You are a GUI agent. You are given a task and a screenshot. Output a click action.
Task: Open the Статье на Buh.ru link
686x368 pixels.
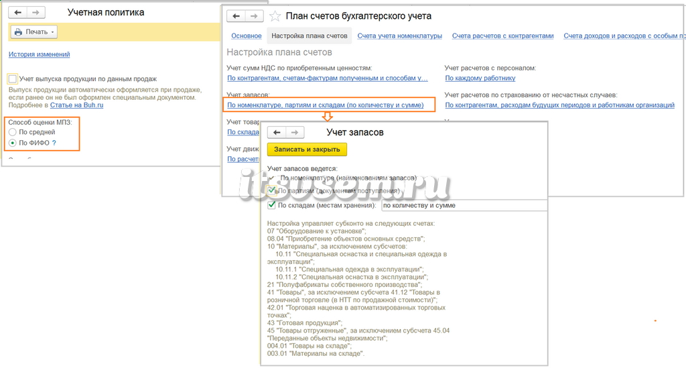76,105
